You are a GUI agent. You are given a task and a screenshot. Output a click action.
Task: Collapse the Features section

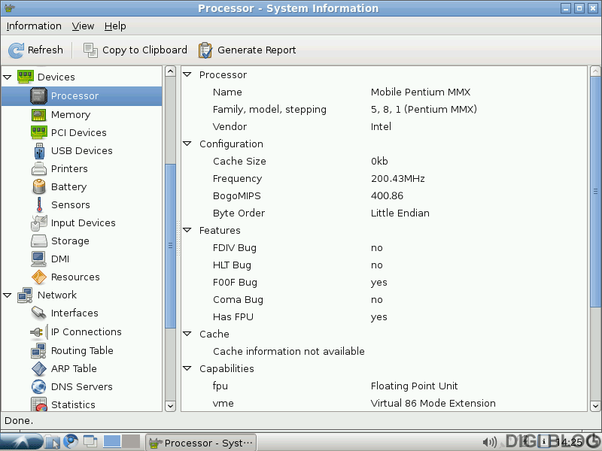click(x=187, y=230)
